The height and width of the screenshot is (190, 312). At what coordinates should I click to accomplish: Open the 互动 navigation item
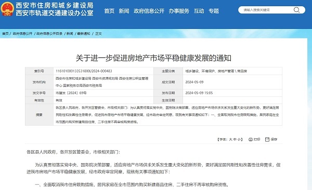click(x=199, y=11)
